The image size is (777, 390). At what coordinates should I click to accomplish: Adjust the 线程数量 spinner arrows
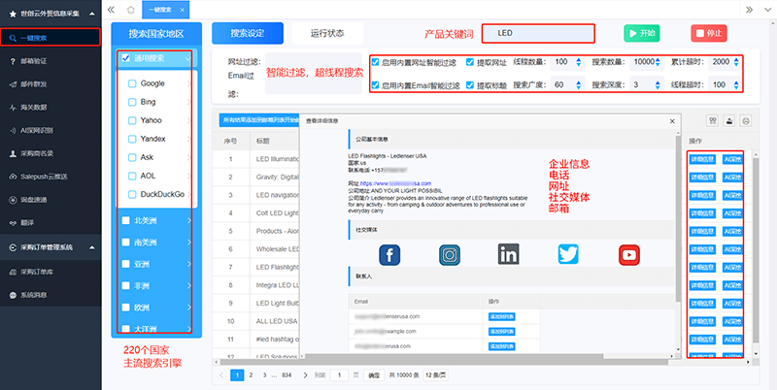(579, 62)
